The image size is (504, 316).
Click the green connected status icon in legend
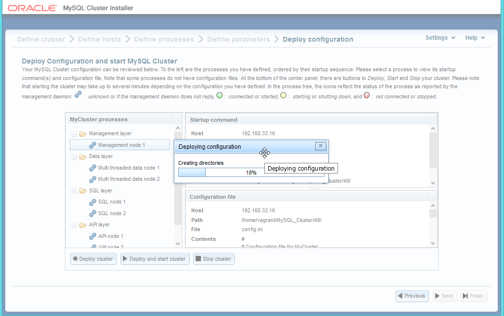click(x=219, y=95)
